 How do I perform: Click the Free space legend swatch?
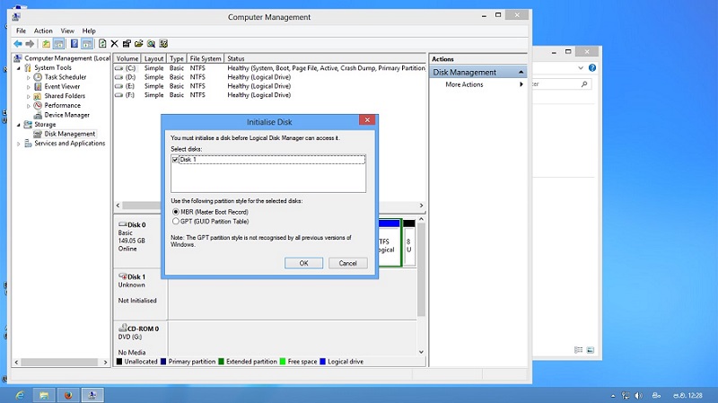283,362
